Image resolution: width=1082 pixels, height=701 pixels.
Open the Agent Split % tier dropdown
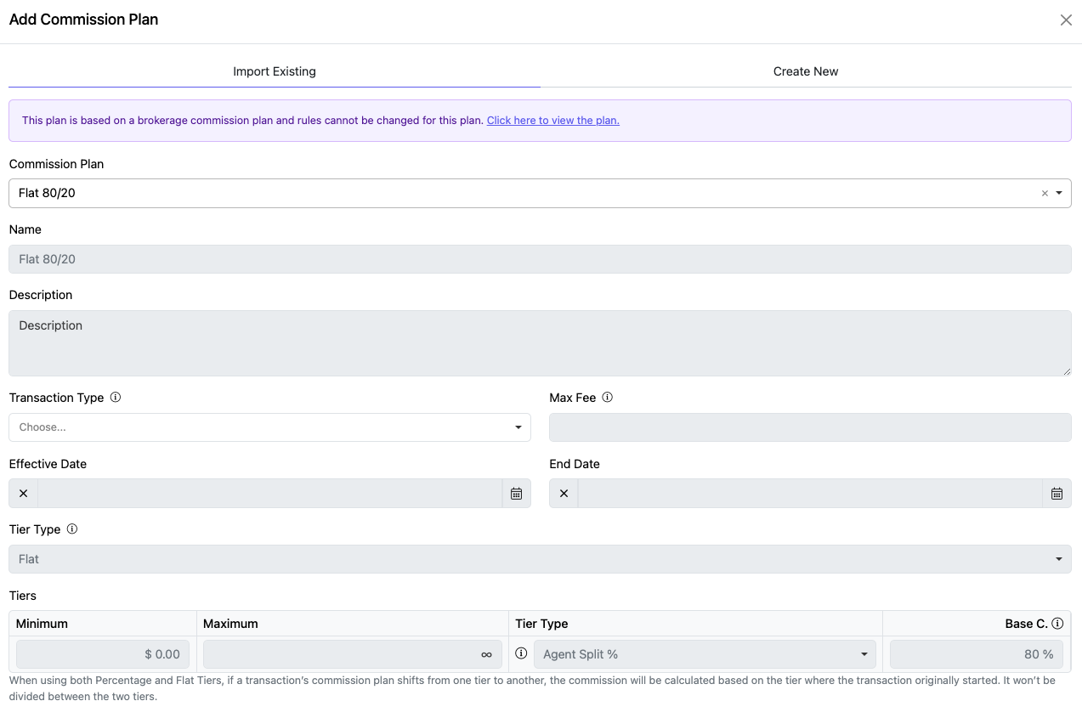coord(705,654)
